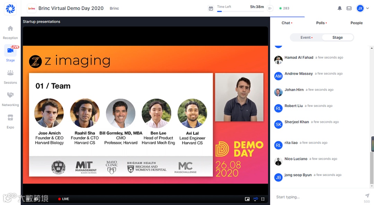Click Robert Liu's RL avatar
This screenshot has width=374, height=205.
point(278,108)
